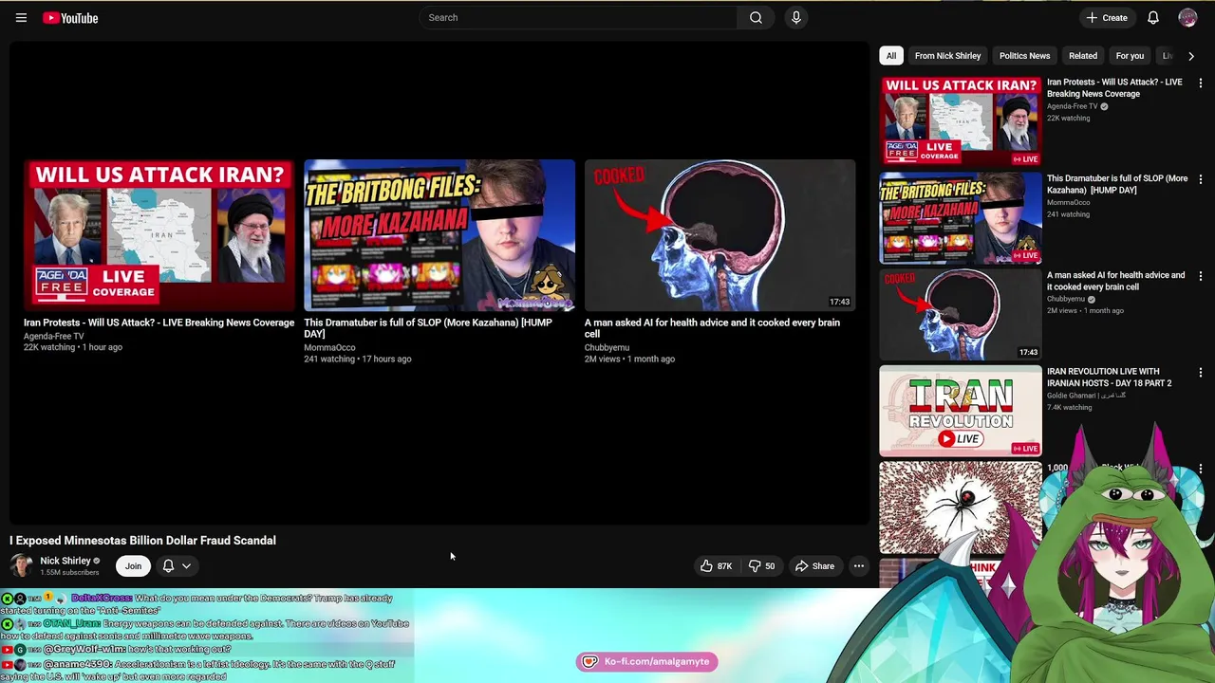Open endscreen title about AI health advice

[x=712, y=328]
